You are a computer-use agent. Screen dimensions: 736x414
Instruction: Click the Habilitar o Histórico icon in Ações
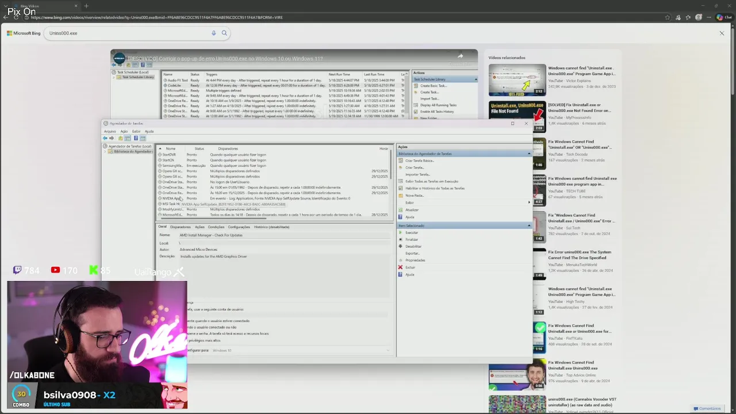tap(401, 188)
